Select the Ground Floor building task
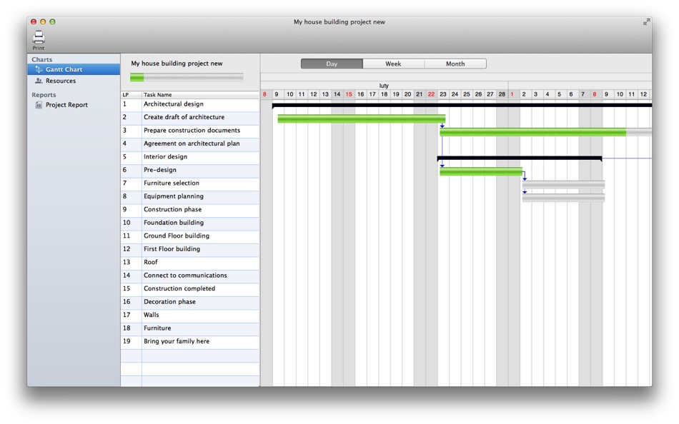Screen dimensions: 679x424 190,236
